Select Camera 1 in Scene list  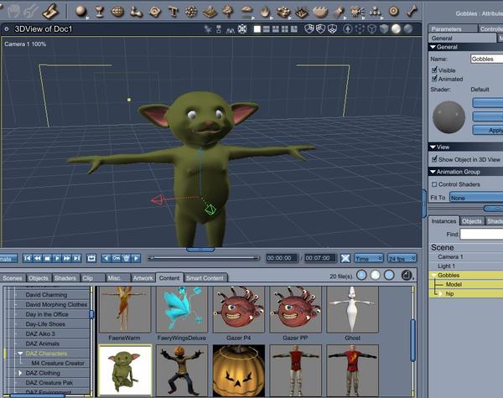pos(450,257)
